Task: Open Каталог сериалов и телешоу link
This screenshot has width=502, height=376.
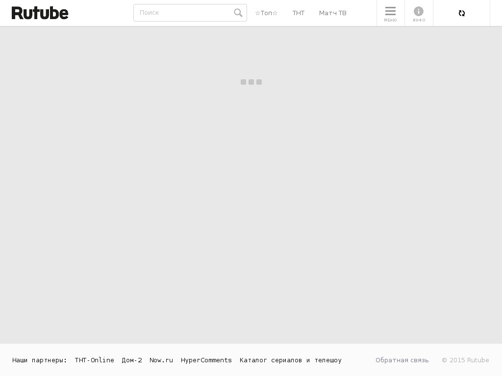Action: [291, 360]
